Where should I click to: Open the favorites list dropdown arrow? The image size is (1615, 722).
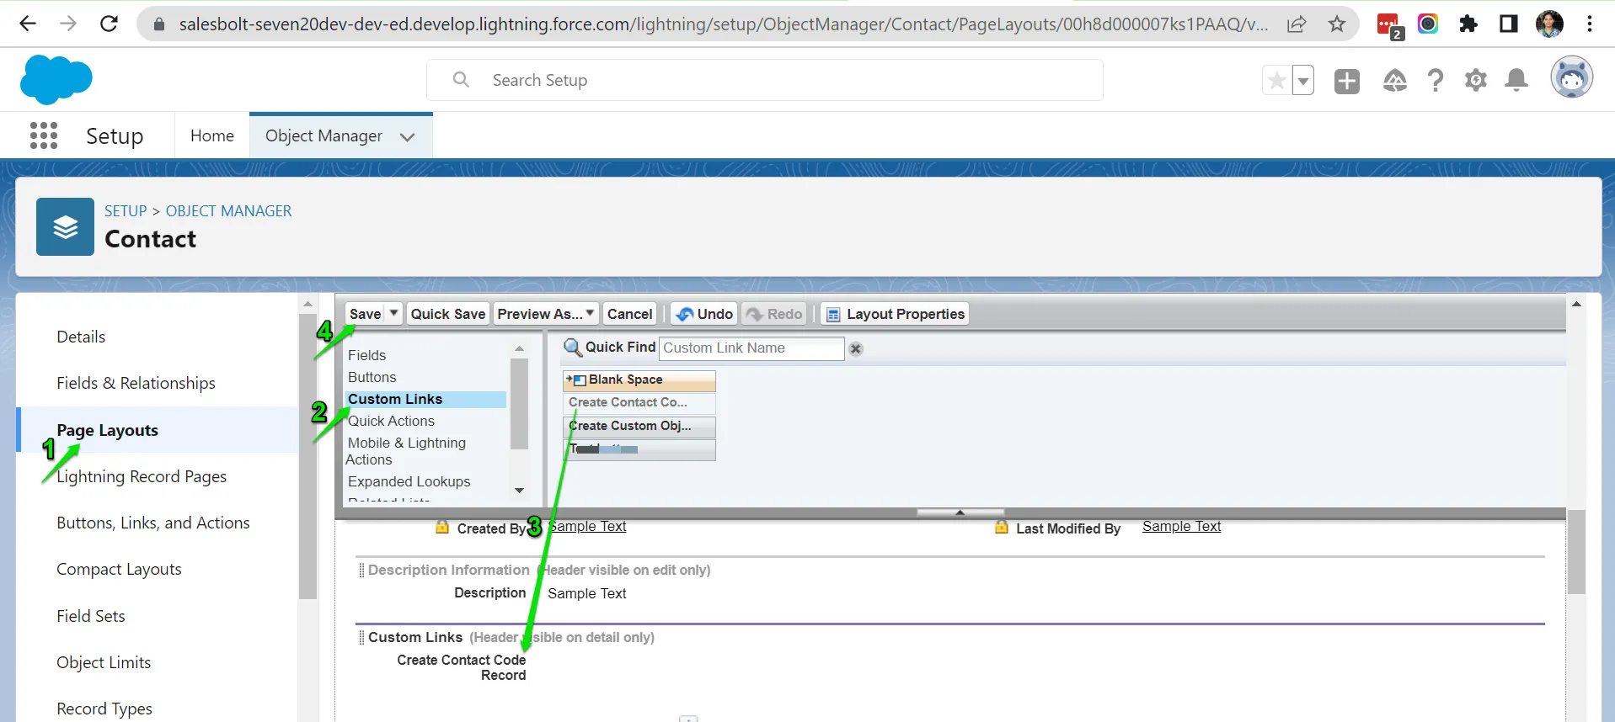pos(1303,81)
